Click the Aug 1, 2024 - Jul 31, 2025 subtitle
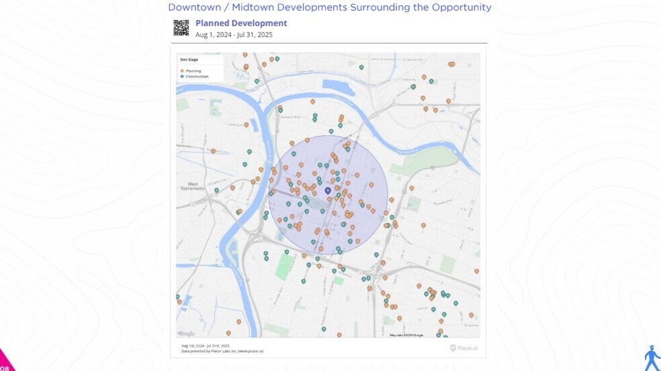Image resolution: width=661 pixels, height=371 pixels. coord(234,34)
